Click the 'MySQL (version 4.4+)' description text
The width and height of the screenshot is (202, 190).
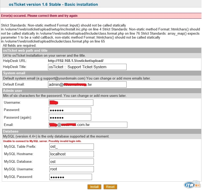point(56,136)
